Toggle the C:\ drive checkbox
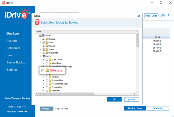The height and width of the screenshot is (117, 174). pos(44,56)
